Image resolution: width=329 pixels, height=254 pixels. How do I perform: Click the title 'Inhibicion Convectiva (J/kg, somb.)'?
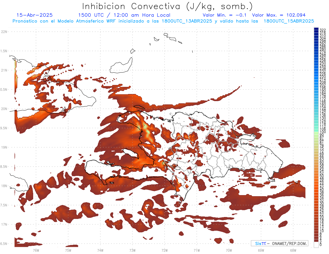[168, 6]
